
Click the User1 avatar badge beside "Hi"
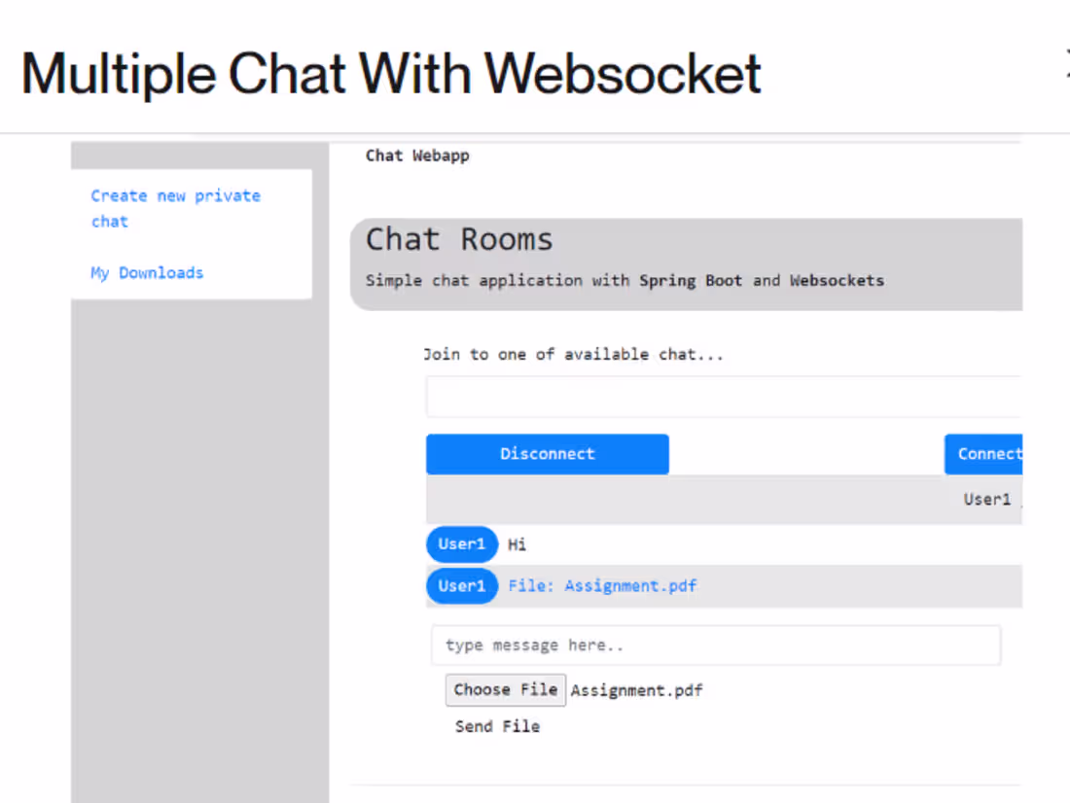point(461,543)
